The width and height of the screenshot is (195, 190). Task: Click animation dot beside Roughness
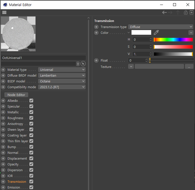tap(3, 118)
